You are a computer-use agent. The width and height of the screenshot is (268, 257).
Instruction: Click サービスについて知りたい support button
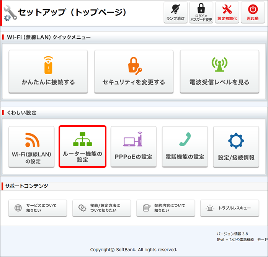[x=38, y=208]
